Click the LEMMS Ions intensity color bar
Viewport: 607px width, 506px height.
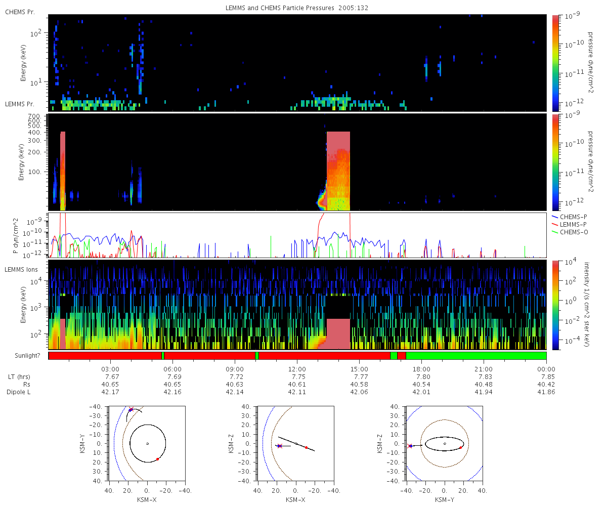pyautogui.click(x=555, y=305)
